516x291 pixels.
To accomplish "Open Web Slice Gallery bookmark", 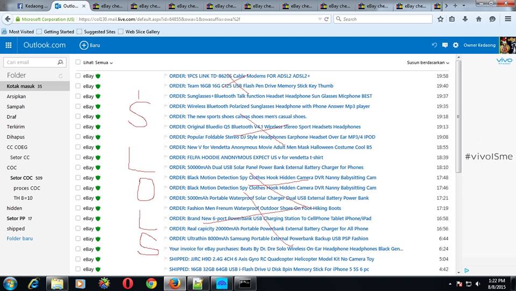I will [x=139, y=32].
